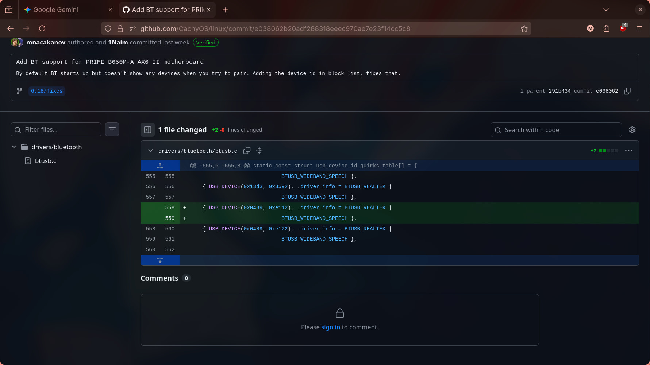Open the browser extensions puzzle icon

pos(606,28)
